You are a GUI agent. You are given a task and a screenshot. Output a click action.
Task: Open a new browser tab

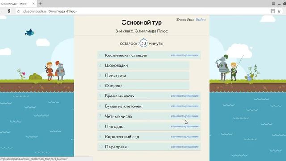pos(40,4)
